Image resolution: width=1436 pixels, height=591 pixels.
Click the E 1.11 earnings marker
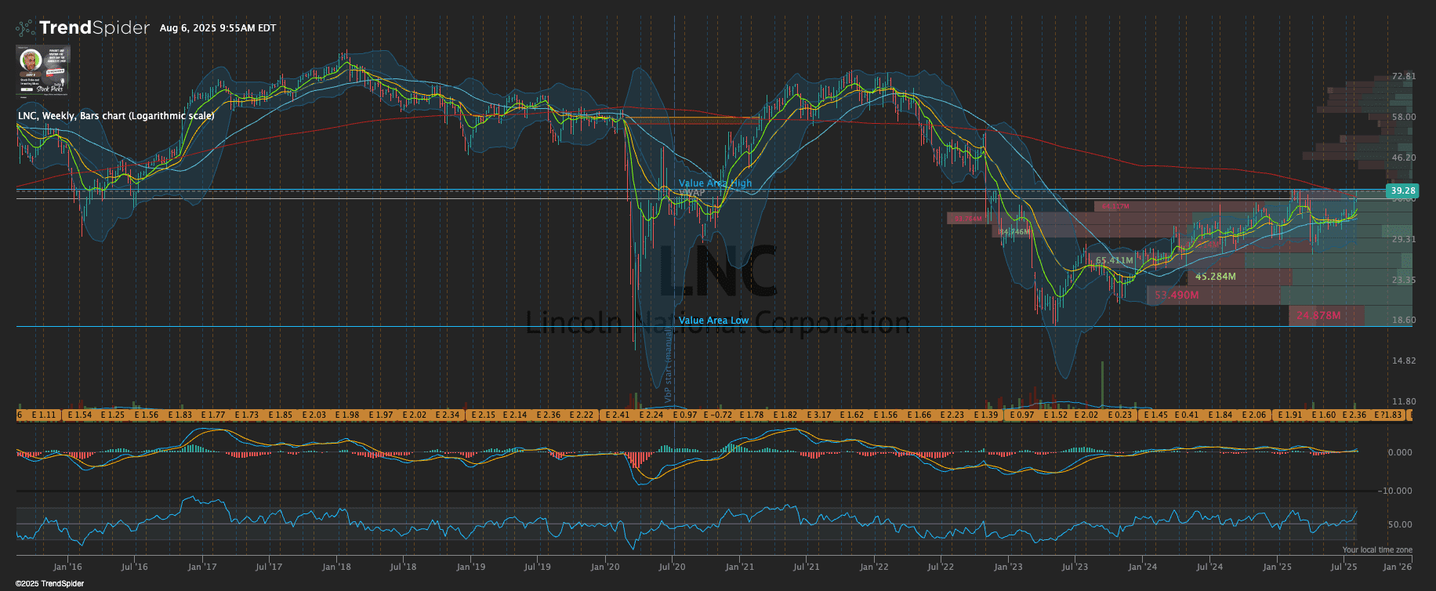[x=46, y=415]
